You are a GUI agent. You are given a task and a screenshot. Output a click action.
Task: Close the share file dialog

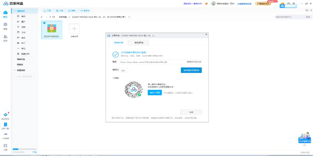pyautogui.click(x=206, y=35)
